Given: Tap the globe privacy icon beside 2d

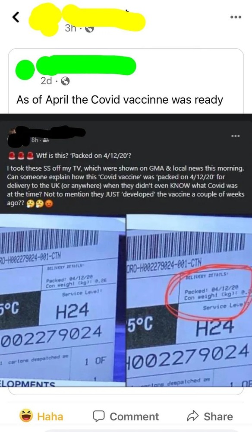Looking at the screenshot, I should click(65, 81).
